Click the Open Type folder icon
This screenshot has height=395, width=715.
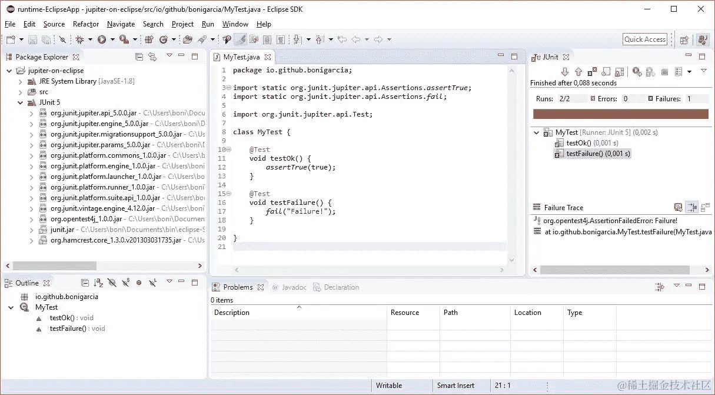pos(187,39)
